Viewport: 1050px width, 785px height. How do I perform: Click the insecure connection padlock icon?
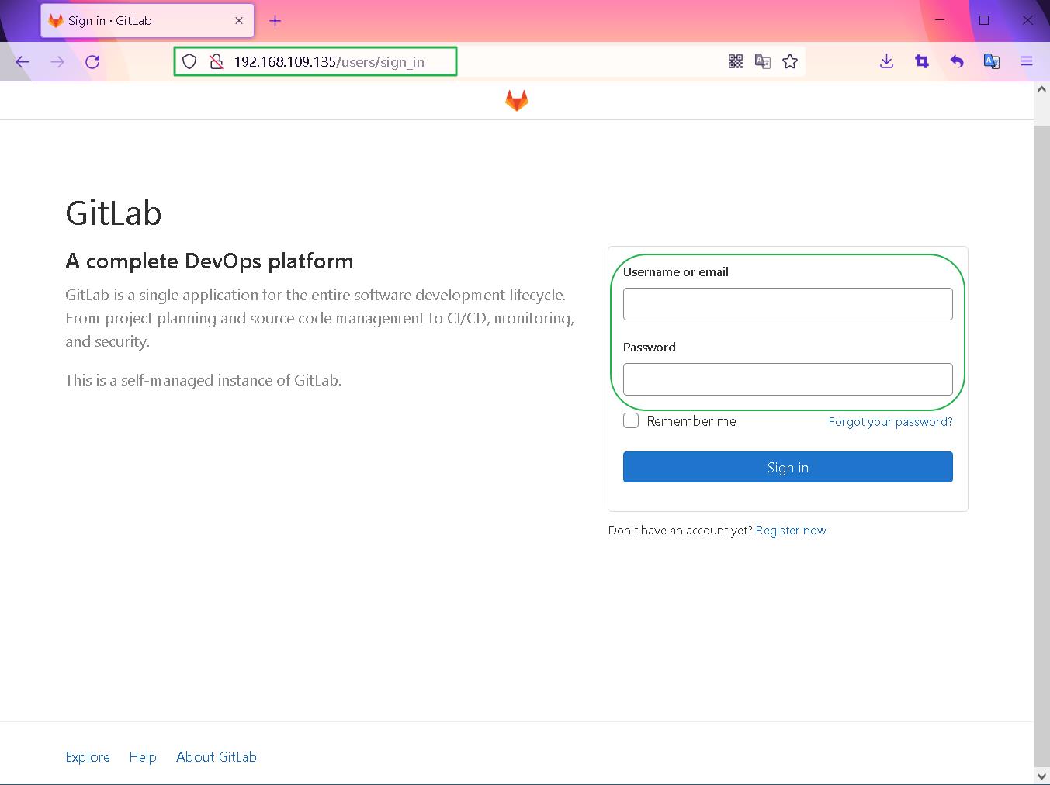pos(217,61)
